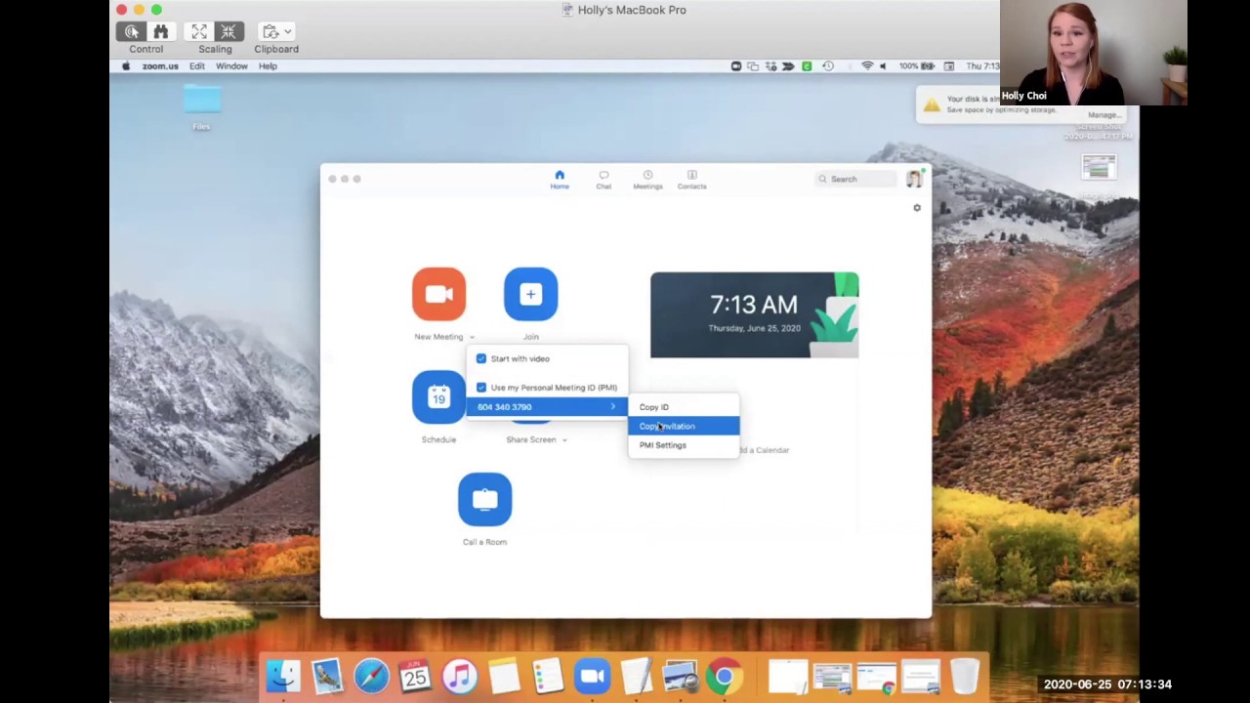Viewport: 1250px width, 703px height.
Task: Click the volume icon in menu bar
Action: click(883, 66)
